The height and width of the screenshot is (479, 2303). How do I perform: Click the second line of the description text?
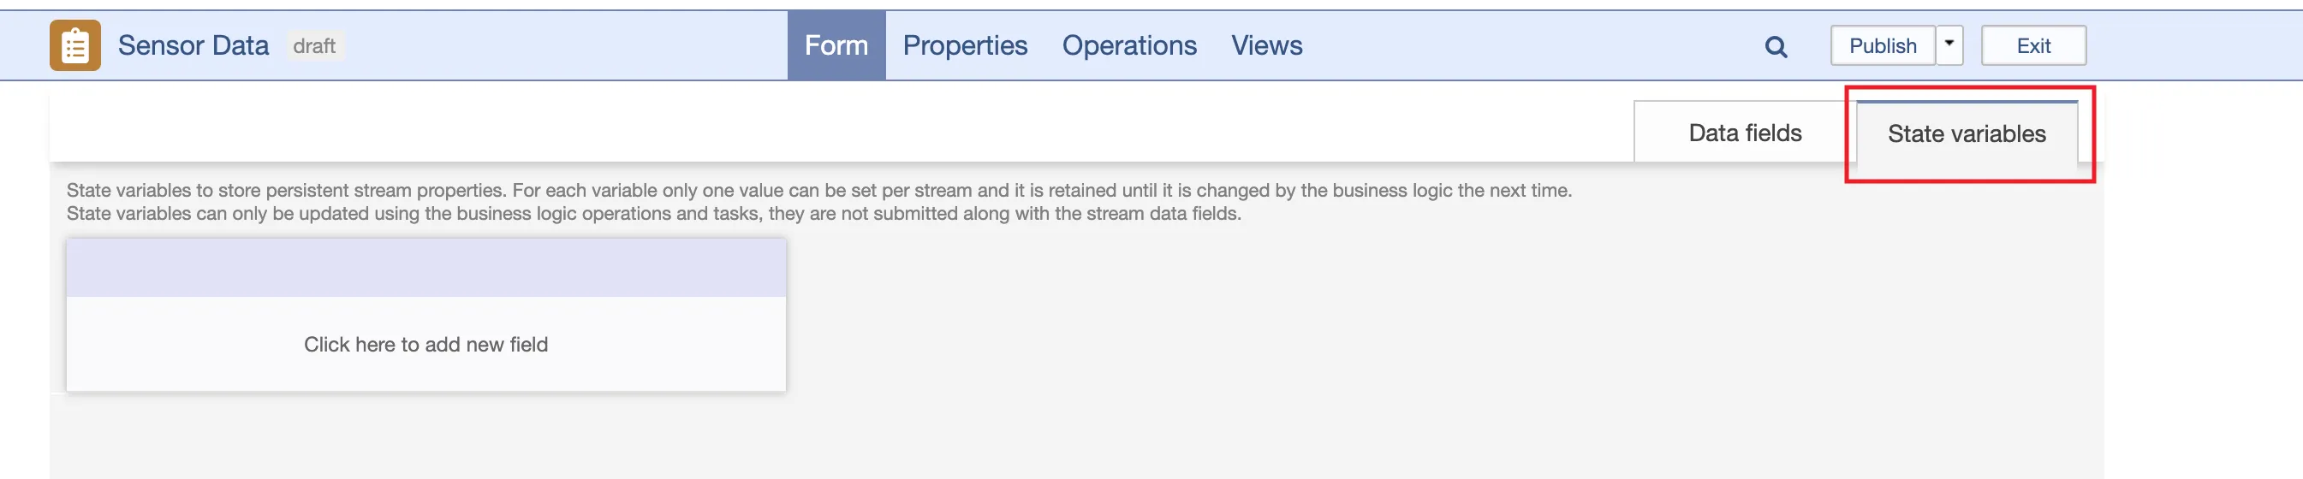coord(652,214)
